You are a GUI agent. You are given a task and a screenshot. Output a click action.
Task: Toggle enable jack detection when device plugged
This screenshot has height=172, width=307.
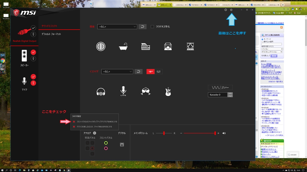[74, 127]
